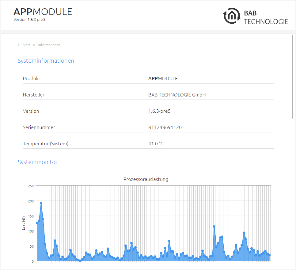The image size is (296, 270).
Task: Click the 200 y-axis tick label
Action: (x=31, y=201)
